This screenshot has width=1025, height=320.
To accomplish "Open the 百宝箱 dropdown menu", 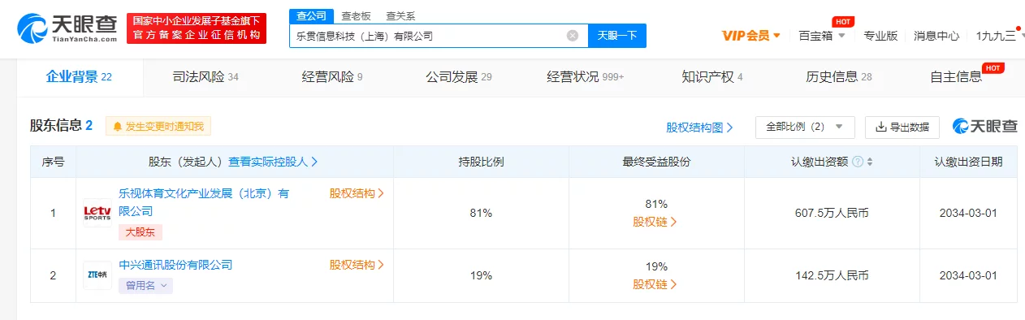I will tap(822, 36).
